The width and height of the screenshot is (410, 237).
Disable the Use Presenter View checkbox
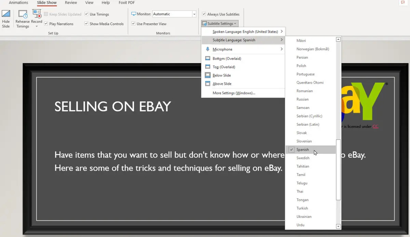[134, 24]
